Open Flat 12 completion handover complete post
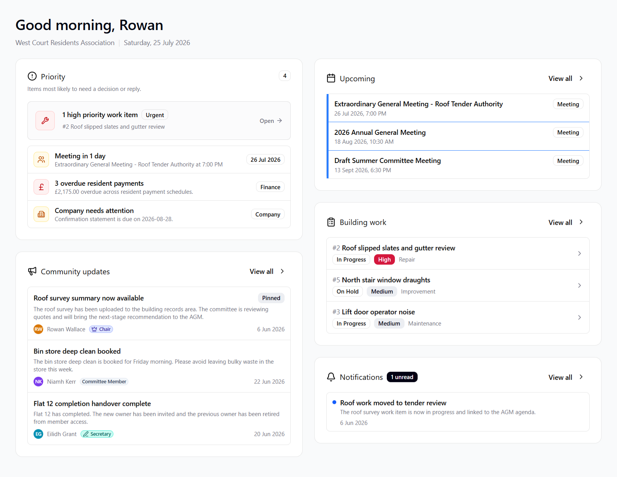This screenshot has width=617, height=477. pyautogui.click(x=159, y=419)
